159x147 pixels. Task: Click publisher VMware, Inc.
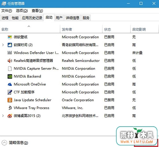pos(73,108)
